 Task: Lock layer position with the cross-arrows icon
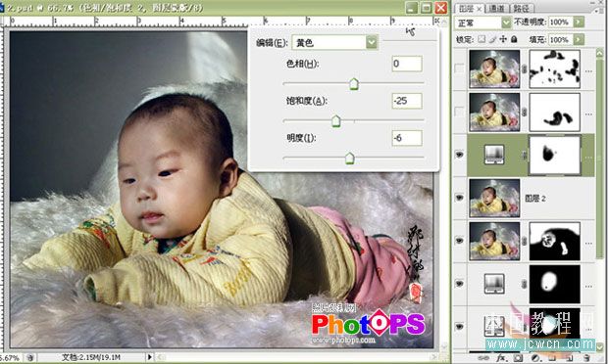pyautogui.click(x=503, y=39)
